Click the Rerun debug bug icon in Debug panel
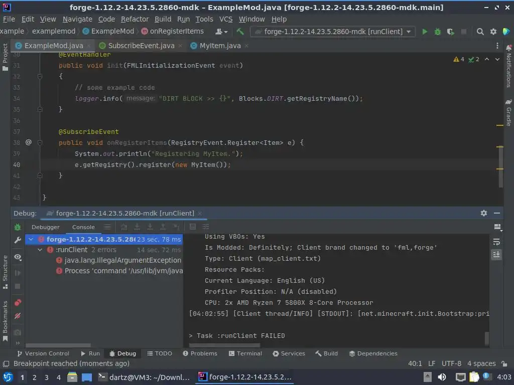The image size is (514, 385). (18, 227)
